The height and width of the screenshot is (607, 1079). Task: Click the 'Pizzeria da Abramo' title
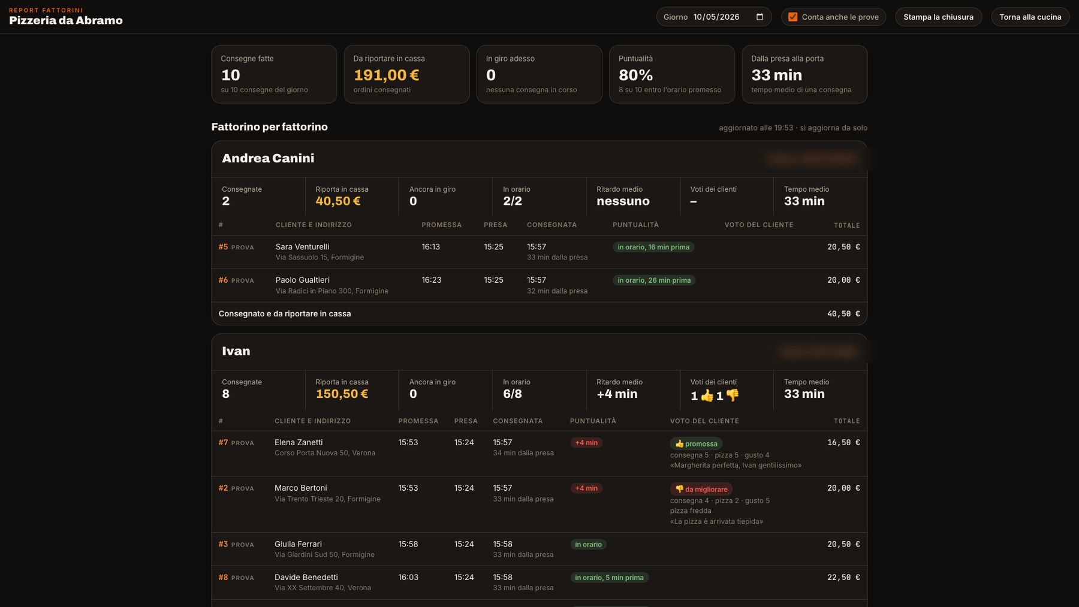pyautogui.click(x=66, y=20)
